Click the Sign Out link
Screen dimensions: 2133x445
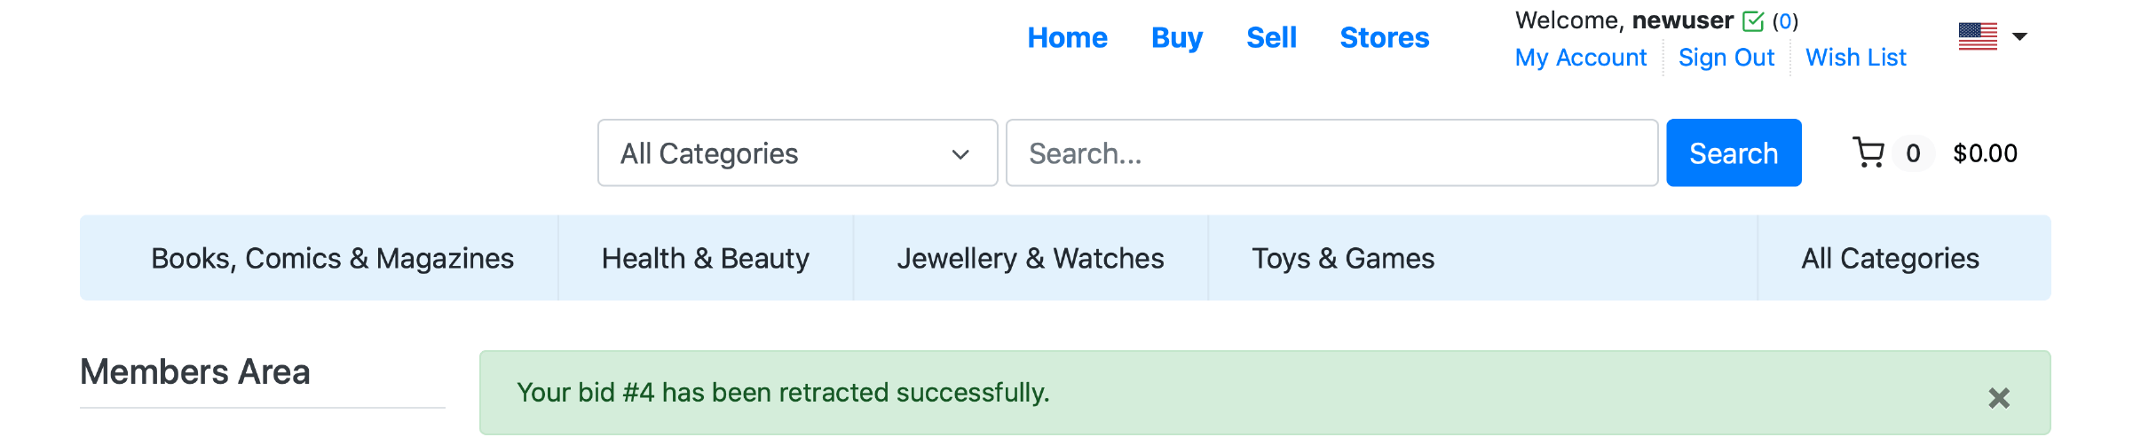(1726, 58)
